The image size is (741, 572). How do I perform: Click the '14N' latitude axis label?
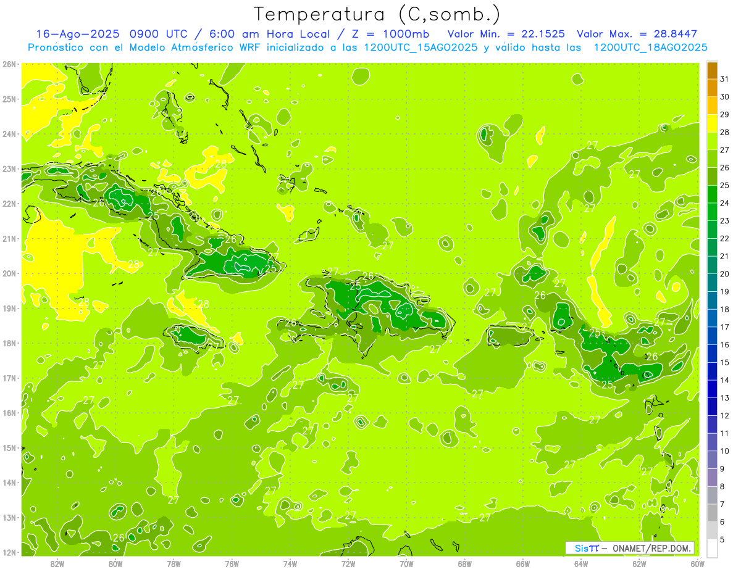[x=9, y=483]
